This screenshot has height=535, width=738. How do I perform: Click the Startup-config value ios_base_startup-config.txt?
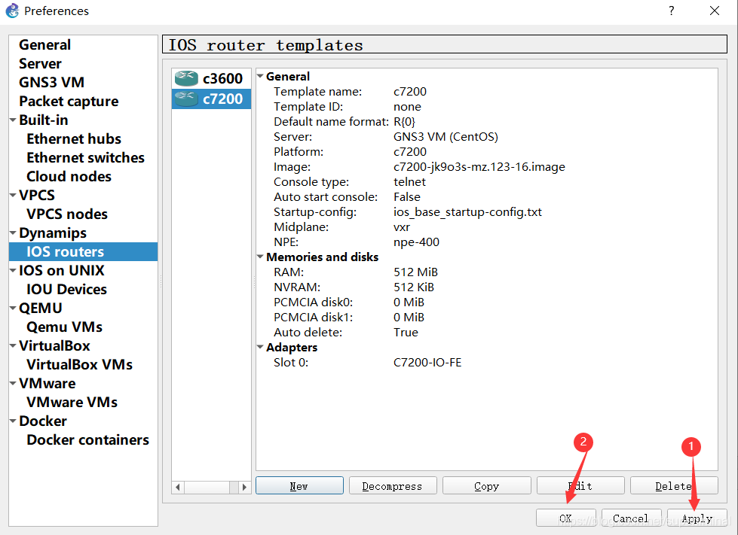[467, 212]
